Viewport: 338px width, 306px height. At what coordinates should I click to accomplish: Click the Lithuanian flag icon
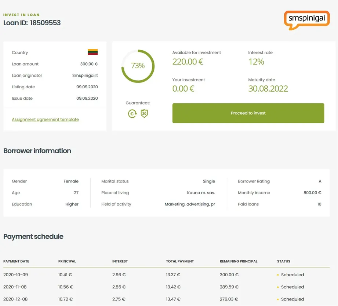(x=93, y=52)
